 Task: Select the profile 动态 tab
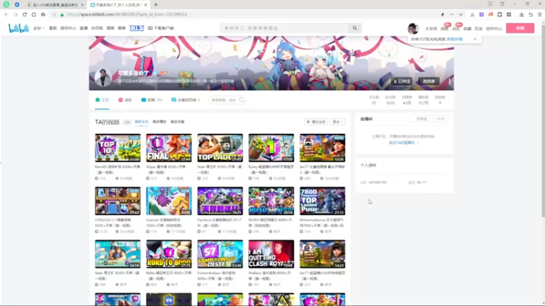click(x=125, y=100)
